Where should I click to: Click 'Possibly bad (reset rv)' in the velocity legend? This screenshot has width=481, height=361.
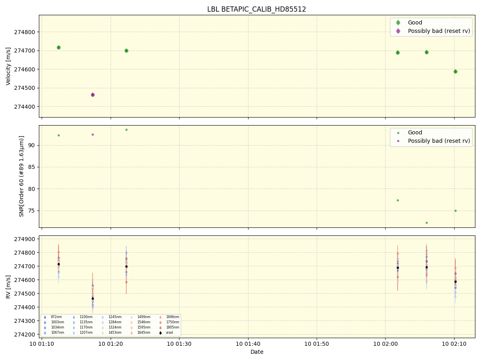[439, 31]
